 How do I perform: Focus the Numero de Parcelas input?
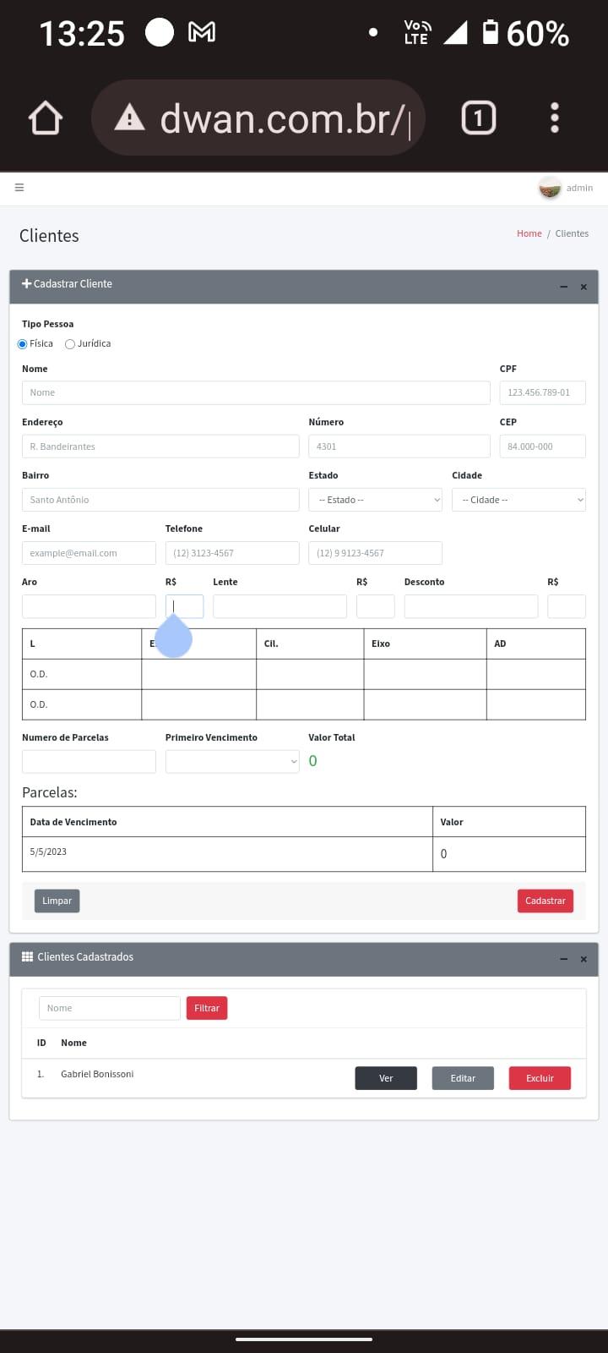coord(89,761)
